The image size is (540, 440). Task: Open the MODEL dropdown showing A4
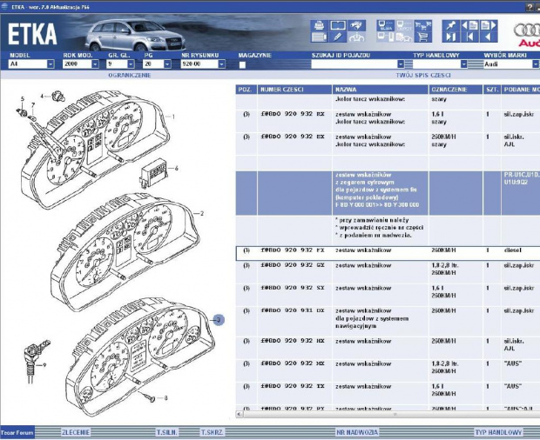(31, 64)
